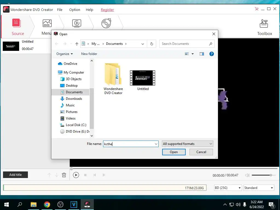Select Music in navigation pane
The height and width of the screenshot is (210, 280).
click(x=70, y=105)
